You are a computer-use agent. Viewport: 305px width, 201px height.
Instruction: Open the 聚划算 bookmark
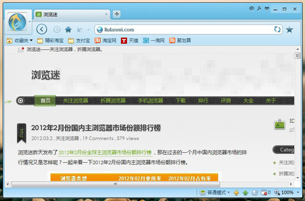[180, 41]
